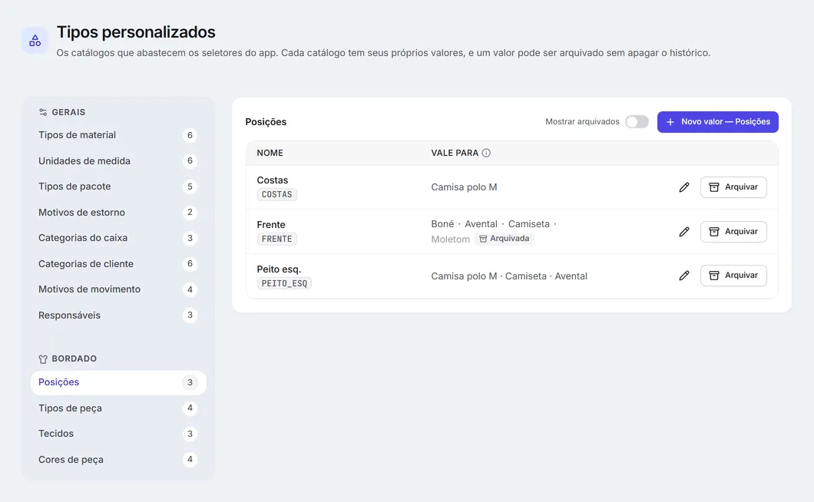Click the PEITO_ESQ code tag
814x502 pixels.
pos(284,283)
